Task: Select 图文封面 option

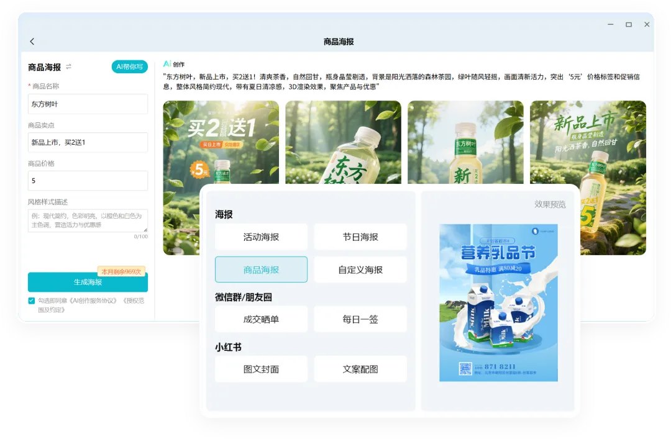Action: 261,369
